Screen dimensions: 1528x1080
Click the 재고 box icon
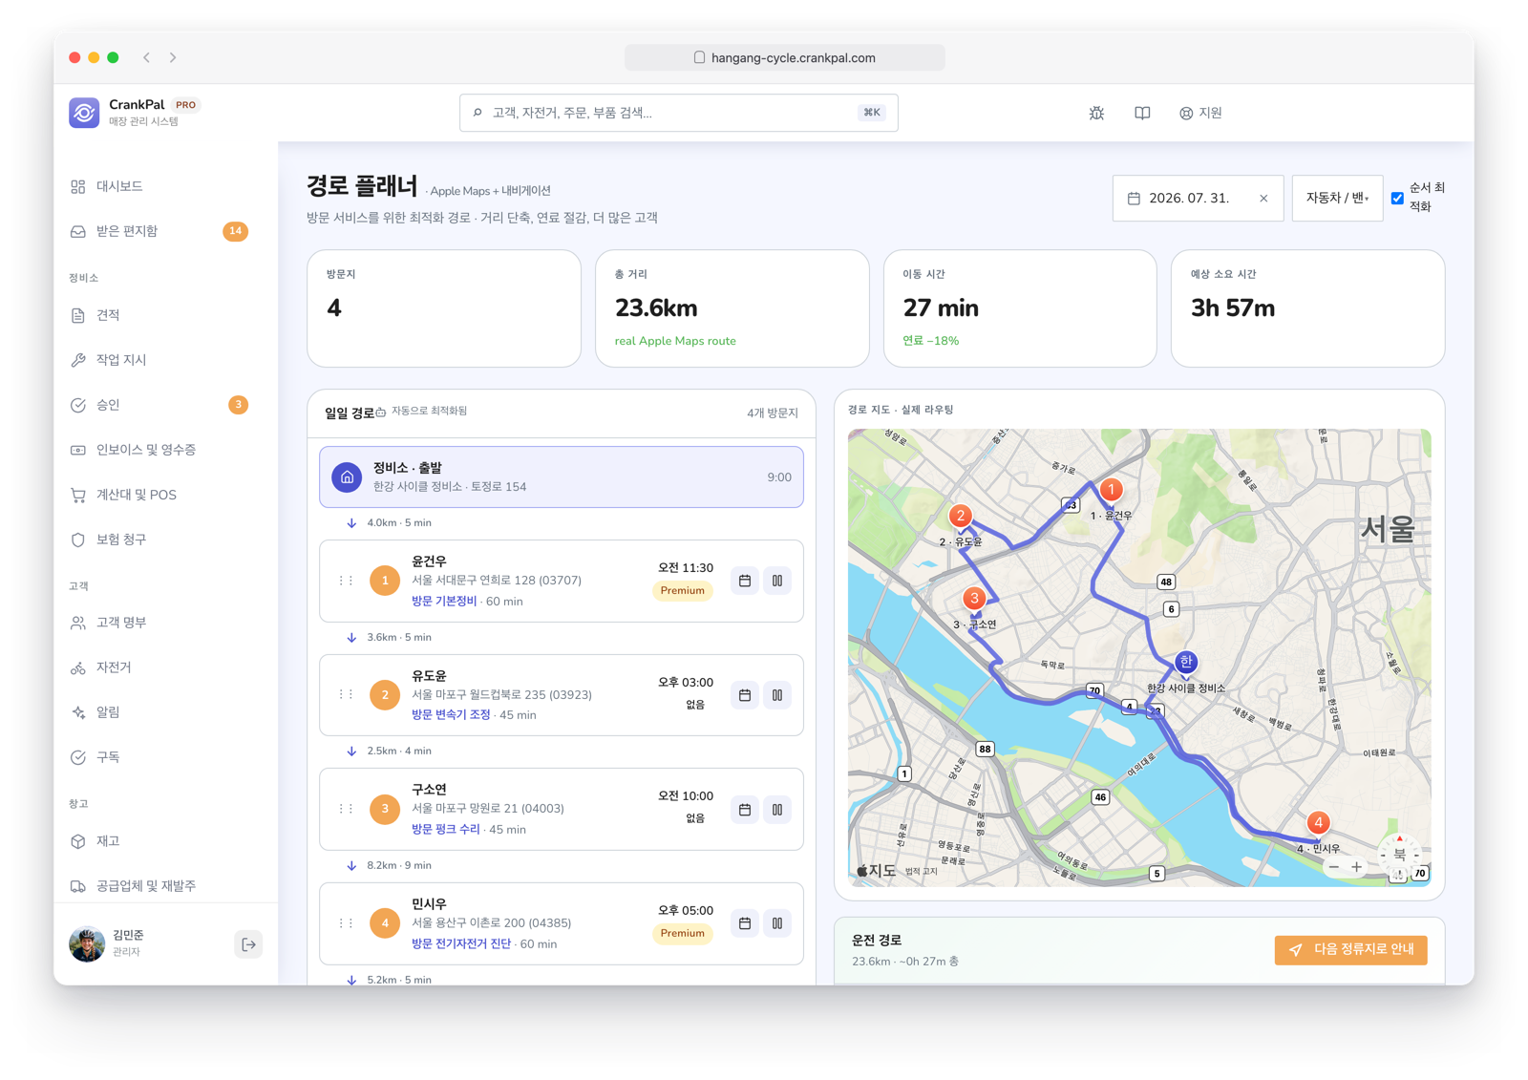pyautogui.click(x=78, y=841)
